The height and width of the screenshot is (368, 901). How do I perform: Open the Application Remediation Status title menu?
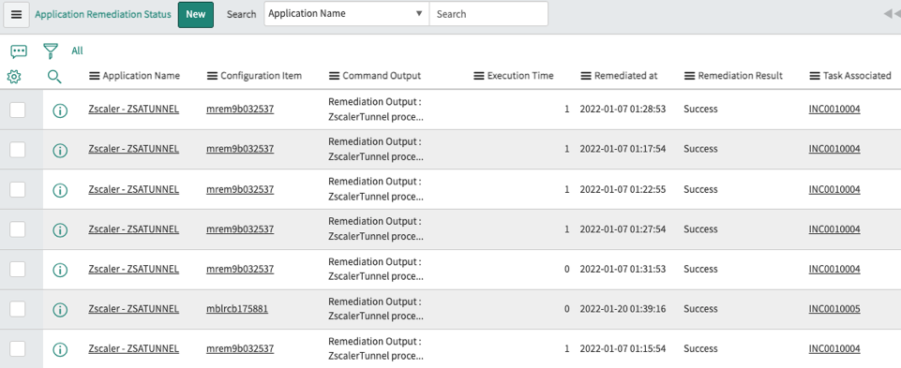pos(103,14)
